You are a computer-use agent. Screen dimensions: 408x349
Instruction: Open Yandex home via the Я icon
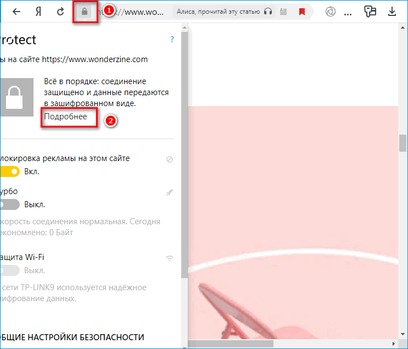(39, 12)
